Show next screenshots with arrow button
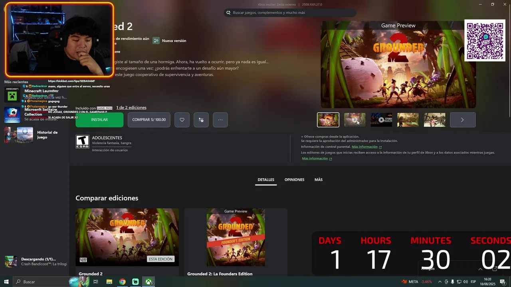The image size is (511, 287). coord(463,120)
